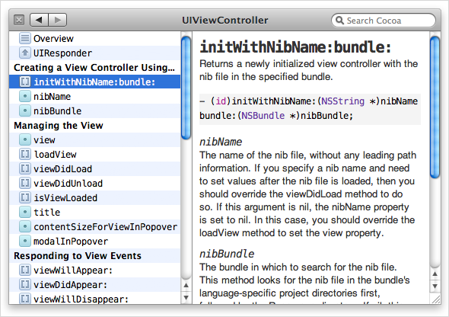Click the Search Cocoa field
This screenshot has height=317, width=449.
(383, 21)
